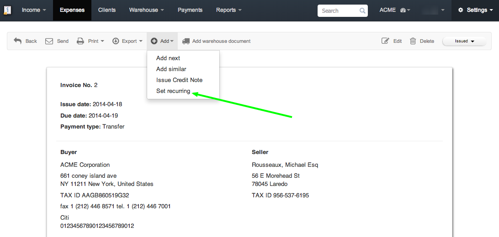
Task: Open the Issued status dropdown
Action: coord(464,41)
